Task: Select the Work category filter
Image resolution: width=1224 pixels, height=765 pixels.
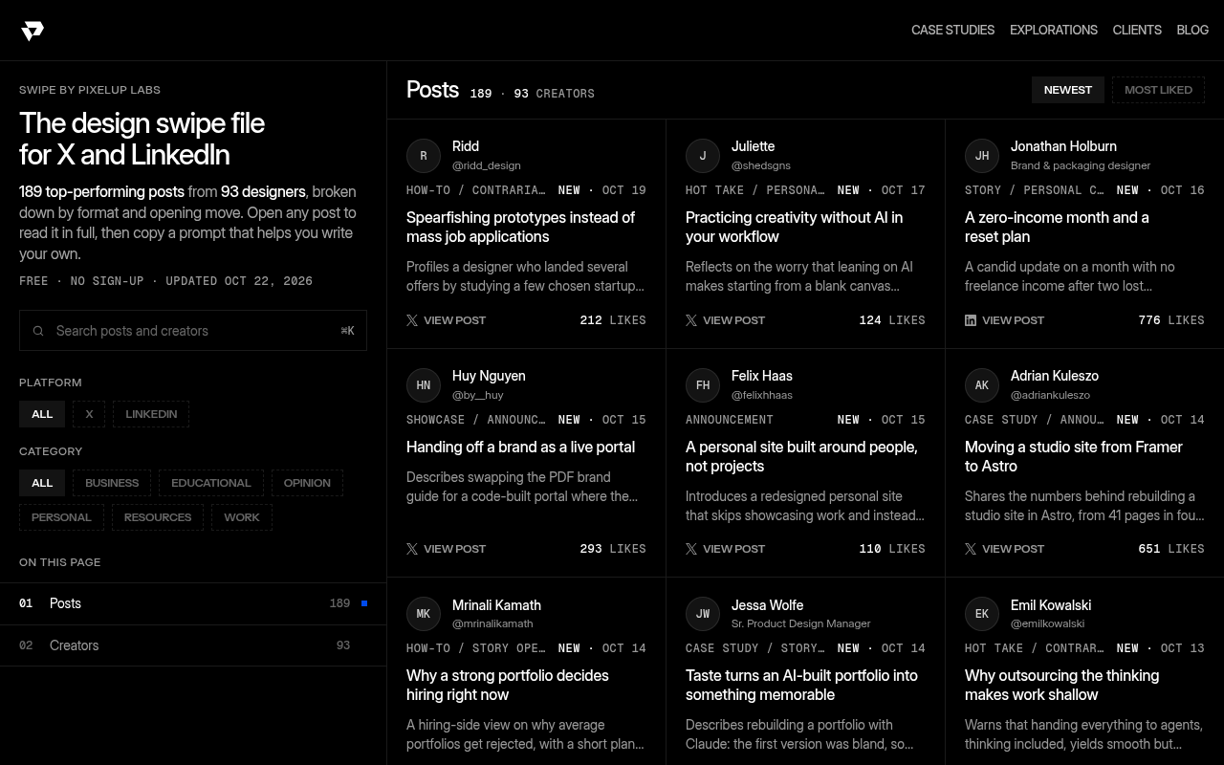Action: coord(242,517)
